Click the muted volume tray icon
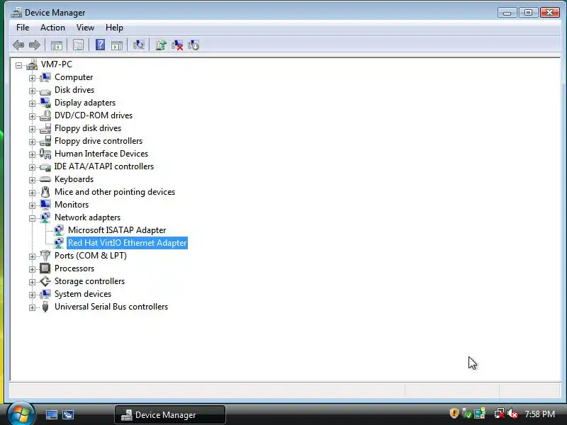 (512, 414)
